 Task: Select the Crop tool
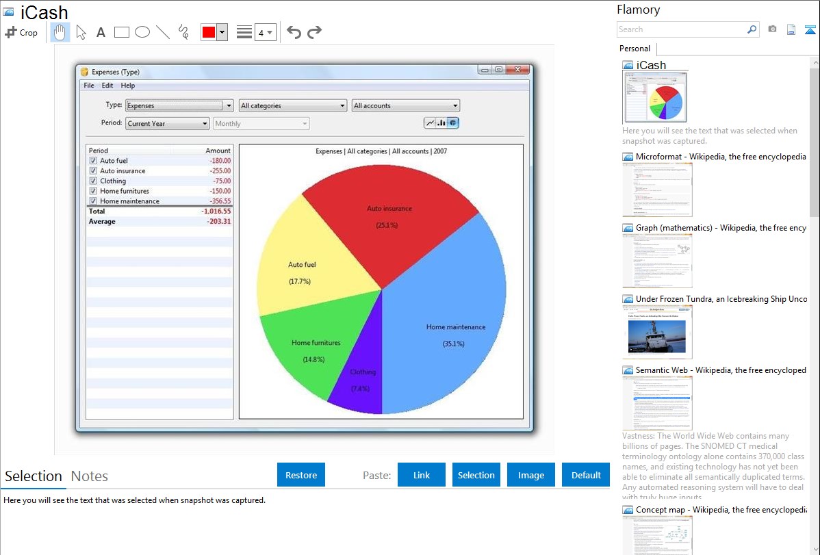pos(21,32)
